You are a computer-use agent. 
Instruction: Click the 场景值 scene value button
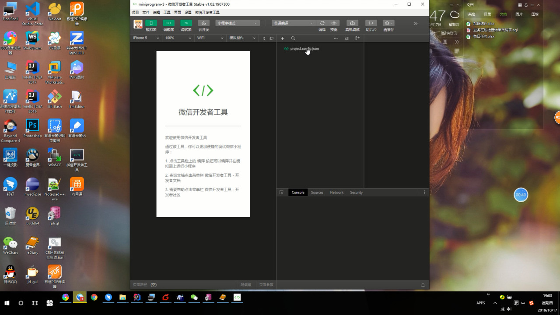point(246,285)
